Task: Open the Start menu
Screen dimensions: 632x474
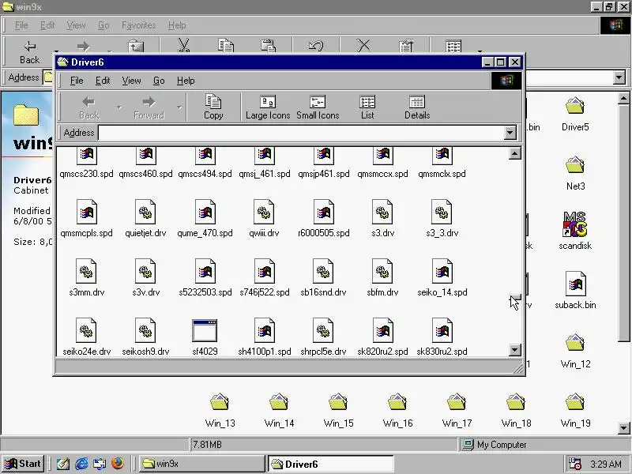Action: [x=23, y=464]
